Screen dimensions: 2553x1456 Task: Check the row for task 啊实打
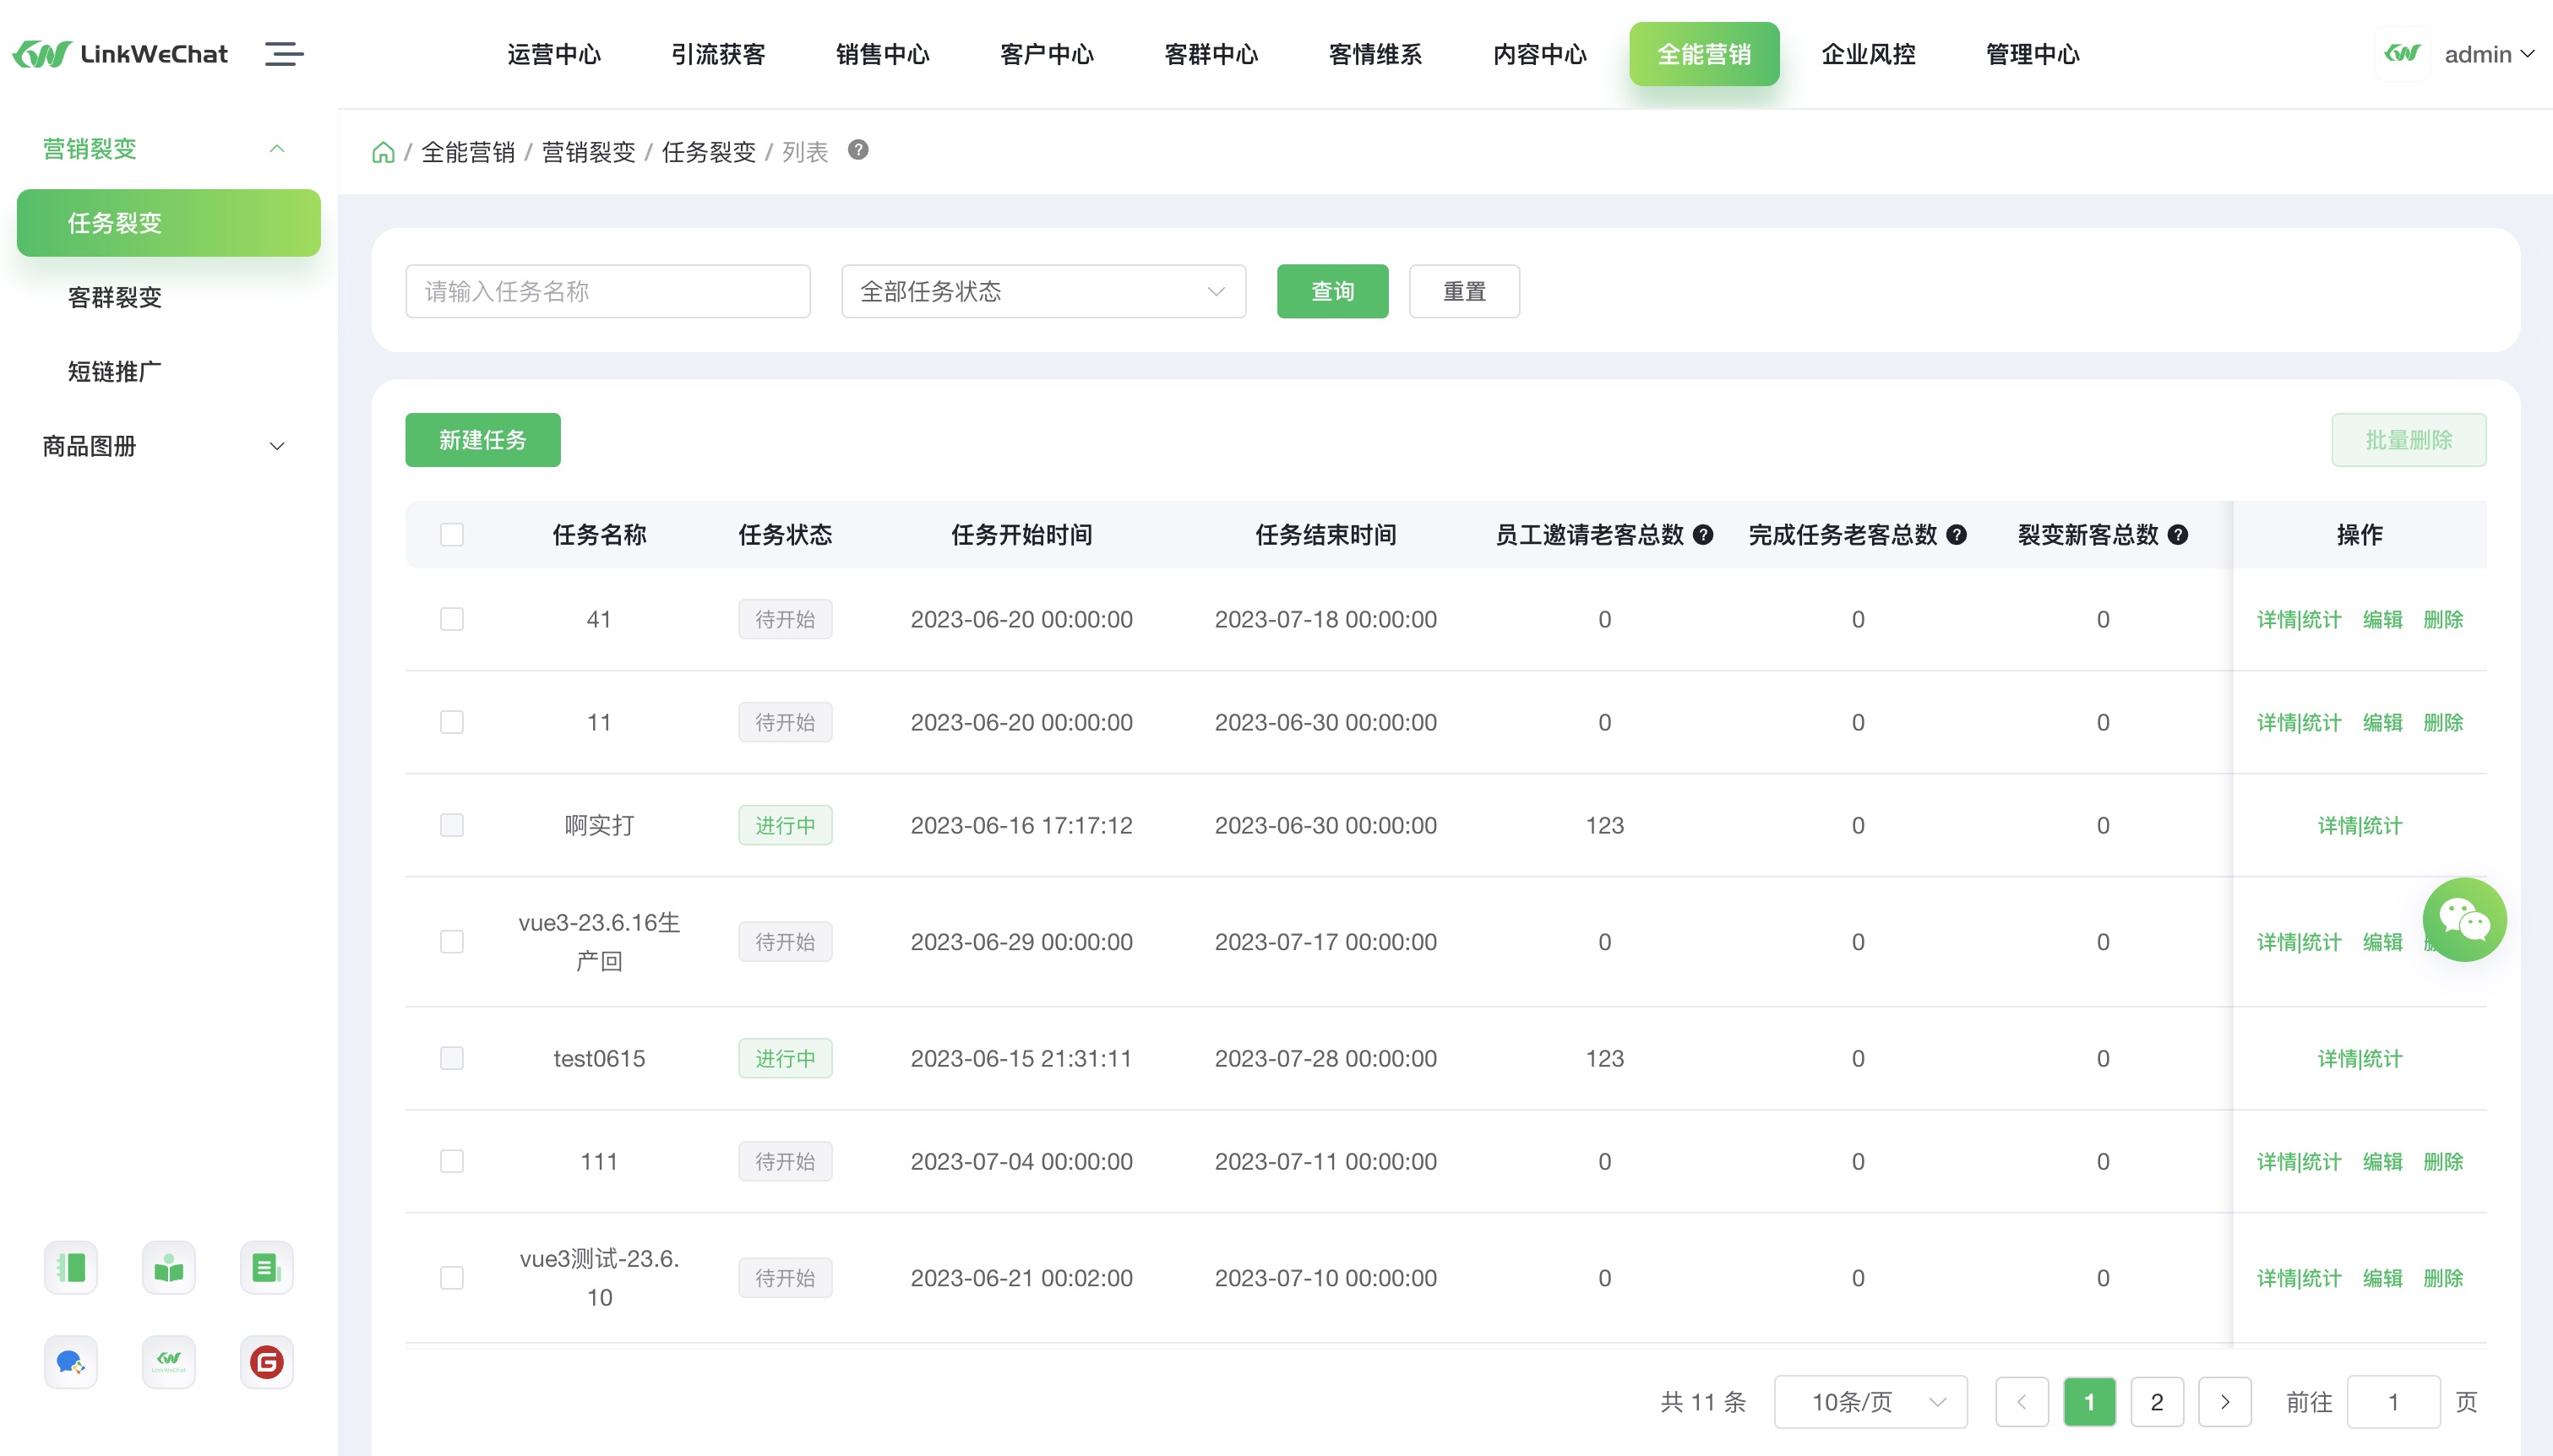(452, 825)
